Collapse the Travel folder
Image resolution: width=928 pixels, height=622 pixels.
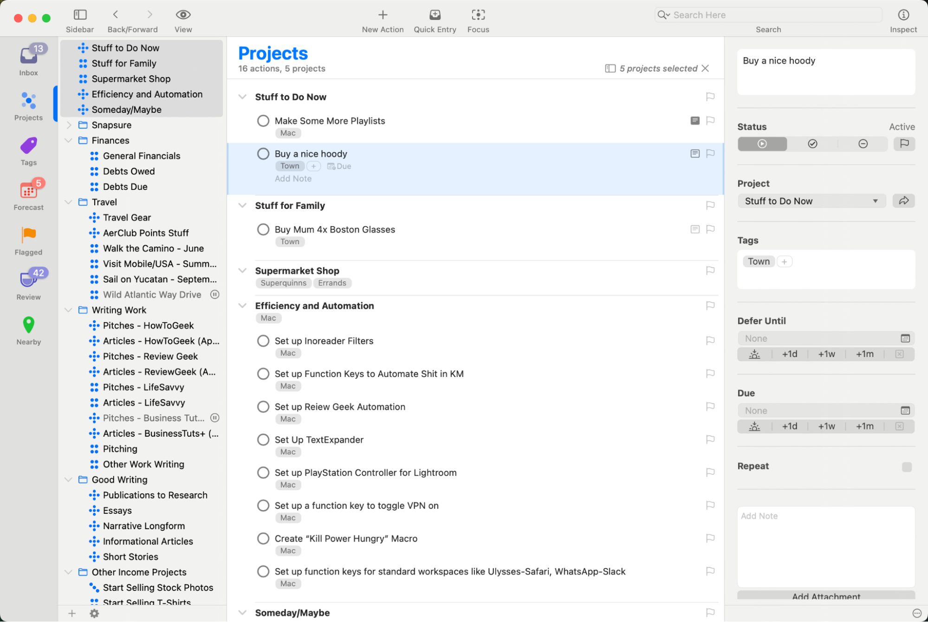point(69,202)
